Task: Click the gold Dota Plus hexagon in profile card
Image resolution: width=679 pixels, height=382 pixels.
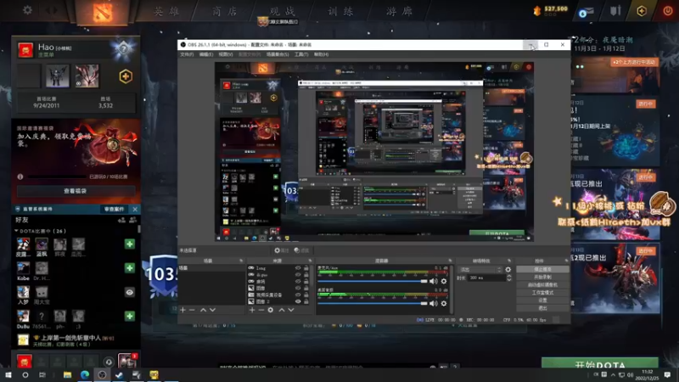Action: click(x=126, y=76)
